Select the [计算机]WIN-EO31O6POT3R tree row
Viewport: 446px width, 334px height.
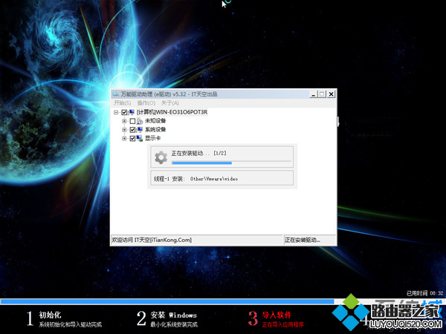[172, 112]
